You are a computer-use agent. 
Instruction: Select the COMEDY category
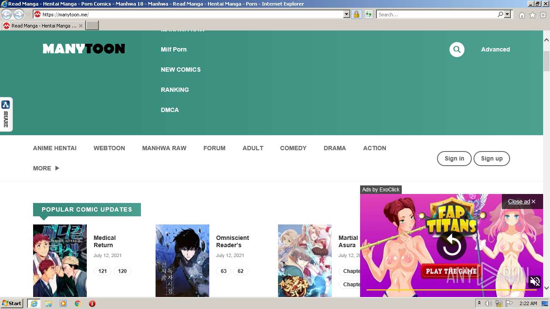click(293, 148)
